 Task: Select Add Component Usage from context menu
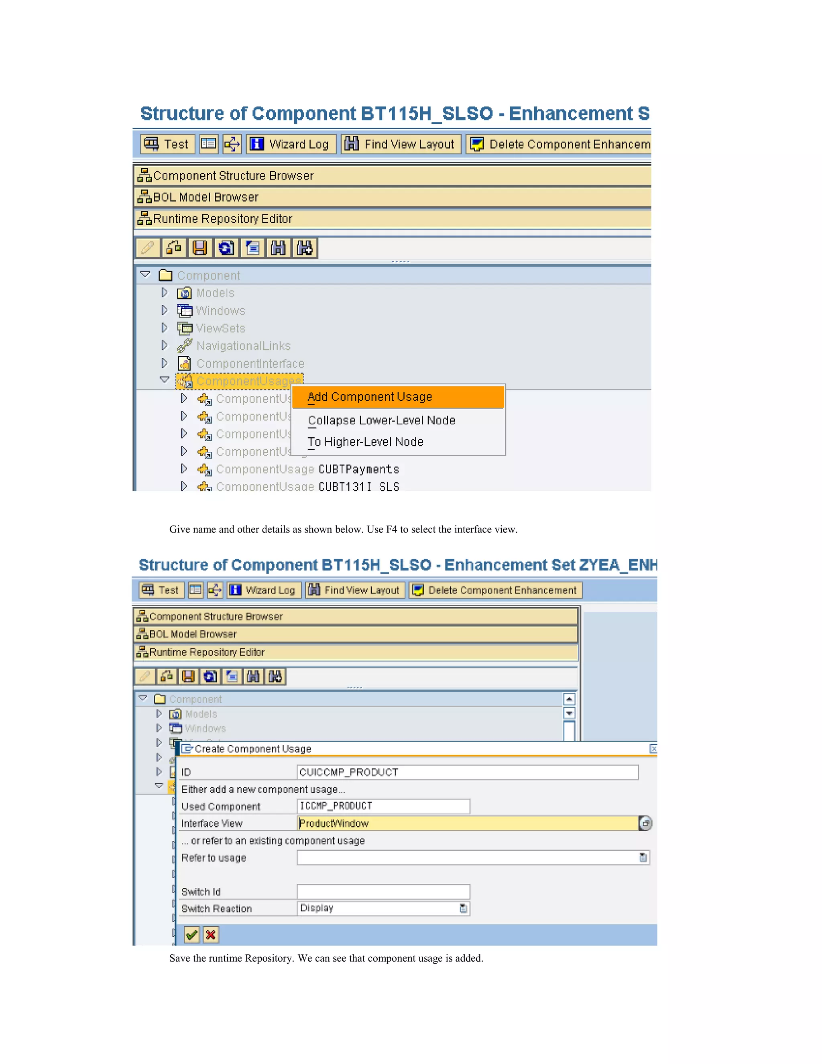398,397
